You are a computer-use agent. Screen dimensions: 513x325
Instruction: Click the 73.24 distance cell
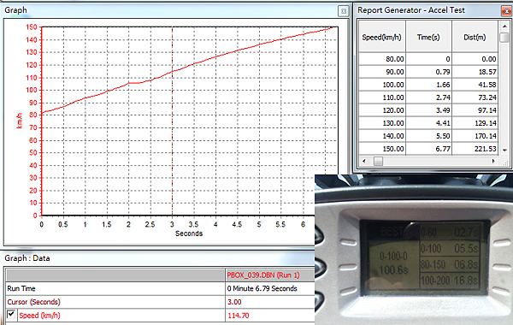tap(475, 97)
